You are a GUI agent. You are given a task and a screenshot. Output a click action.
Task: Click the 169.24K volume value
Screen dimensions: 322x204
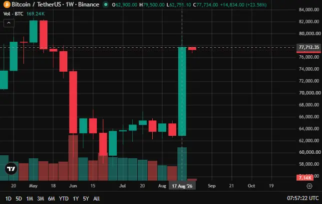click(x=35, y=14)
